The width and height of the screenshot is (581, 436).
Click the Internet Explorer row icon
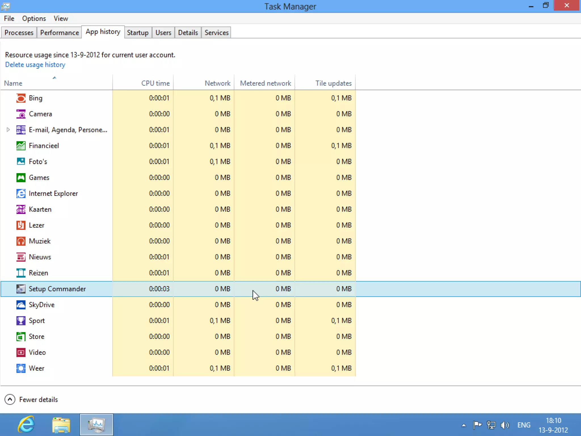pos(21,194)
